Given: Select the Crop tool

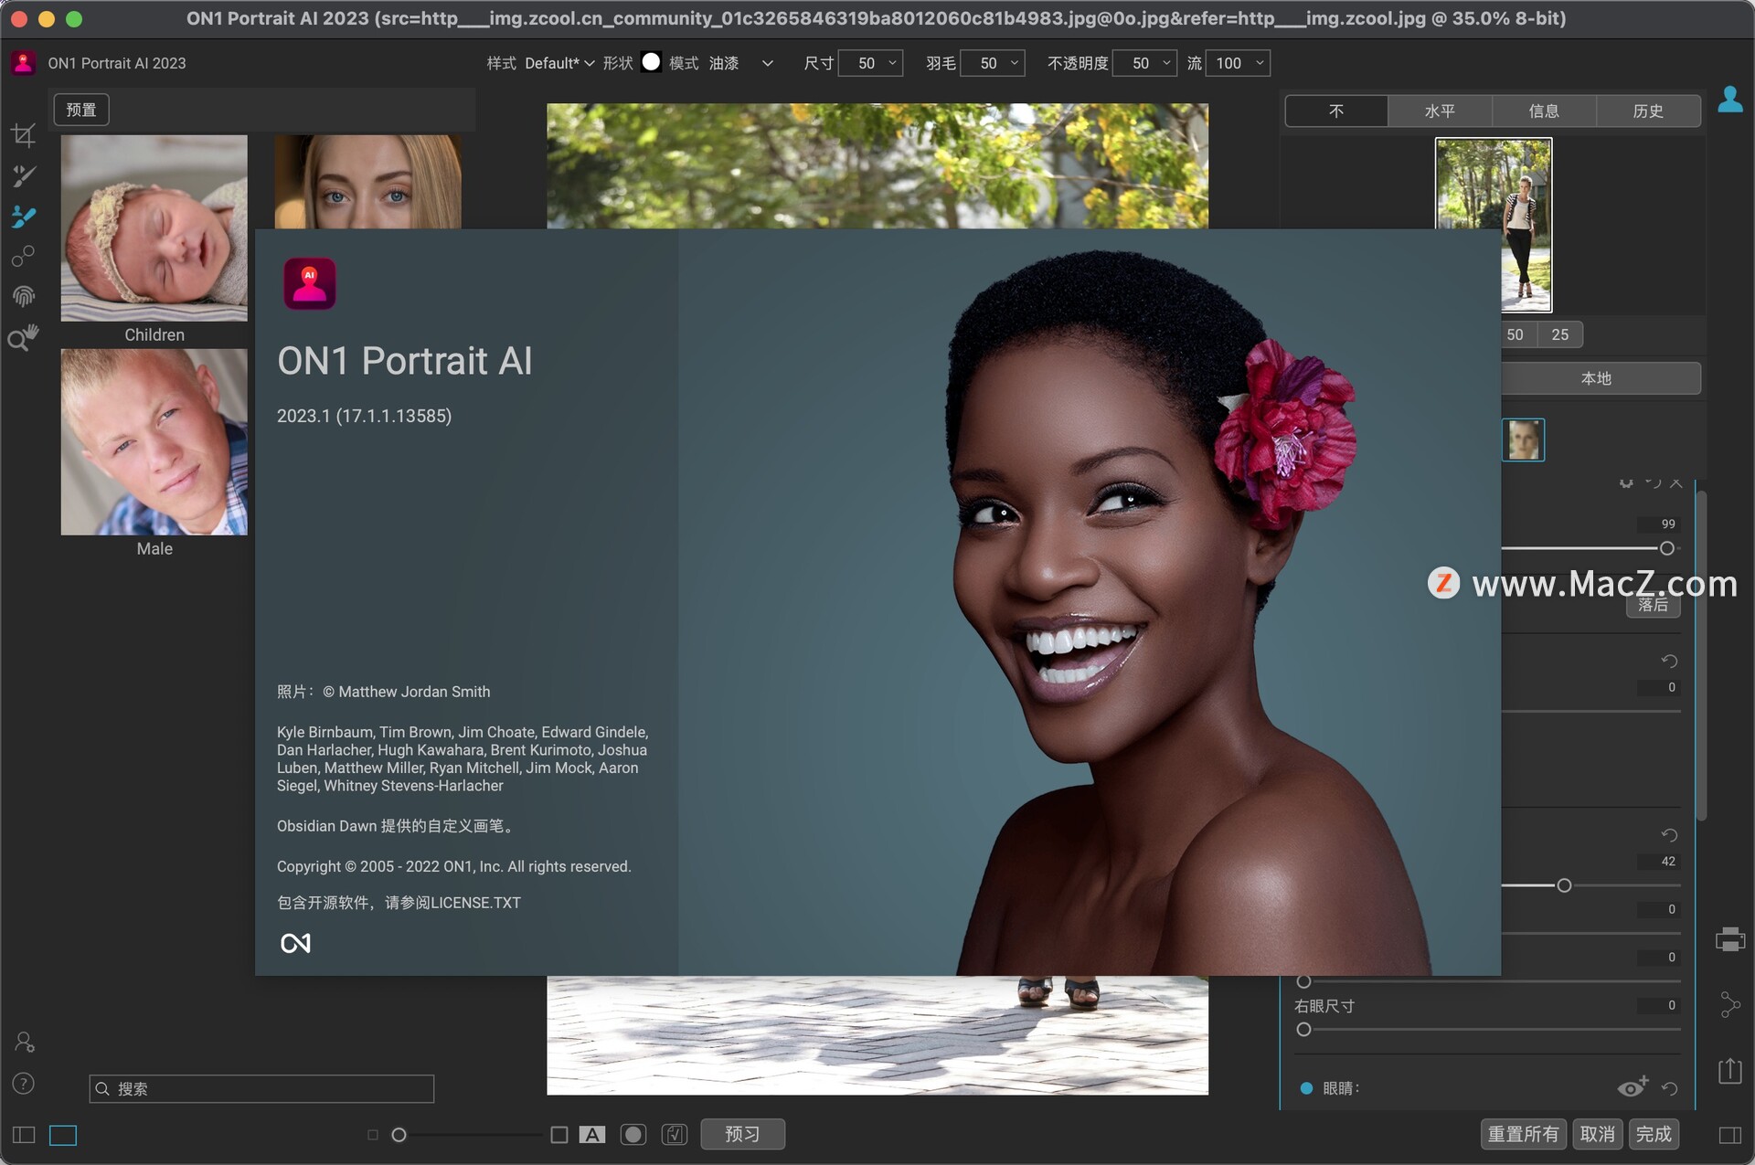Looking at the screenshot, I should click(x=25, y=135).
